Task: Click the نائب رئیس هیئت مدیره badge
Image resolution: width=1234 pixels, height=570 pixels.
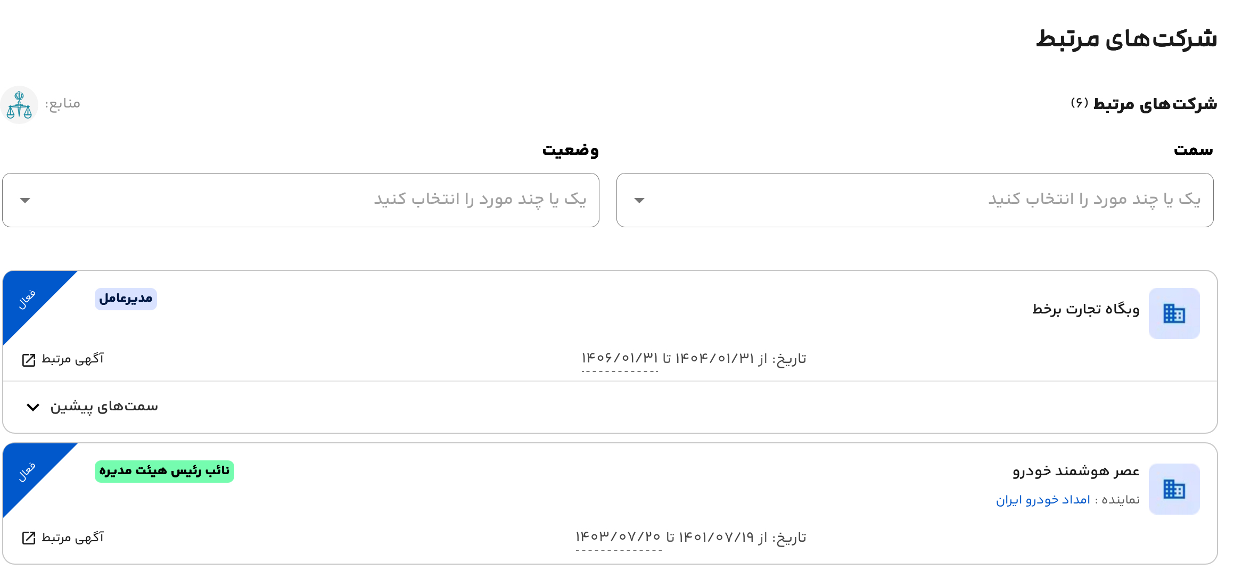Action: [164, 471]
